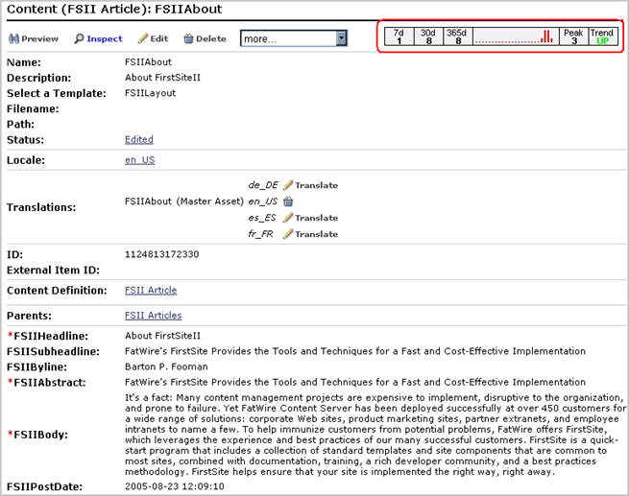Click the Inspect magnifier icon
This screenshot has width=629, height=496.
point(79,38)
